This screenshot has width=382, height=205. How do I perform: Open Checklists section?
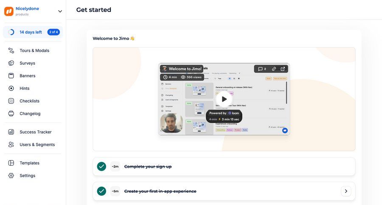click(29, 101)
